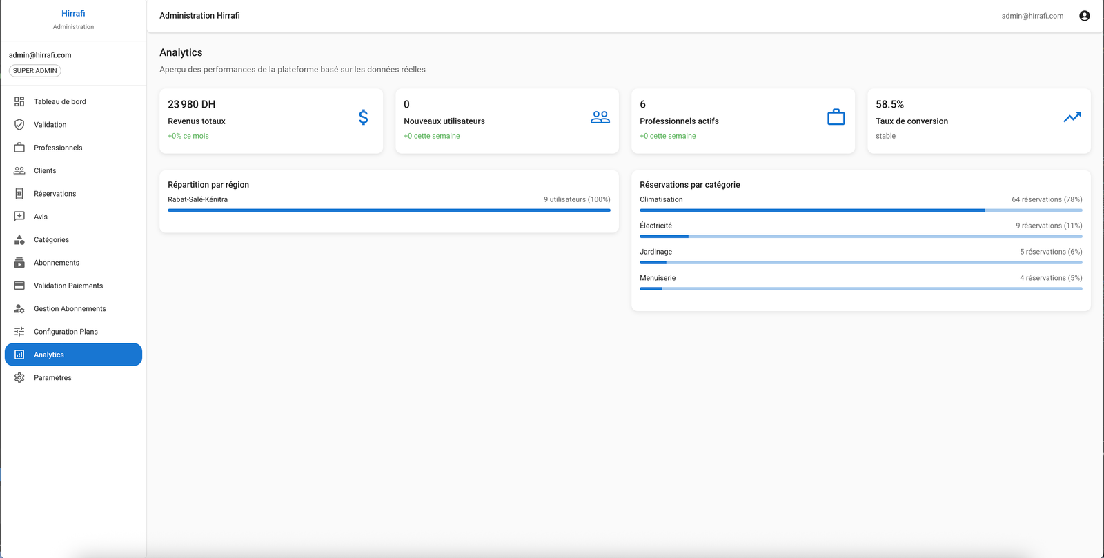Click the Analytics page heading
Screen dimensions: 1104x558
tap(181, 52)
